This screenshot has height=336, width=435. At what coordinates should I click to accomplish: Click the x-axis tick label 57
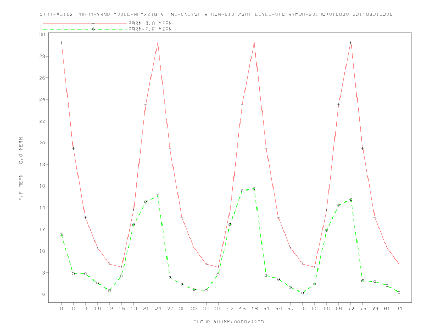coord(291,309)
